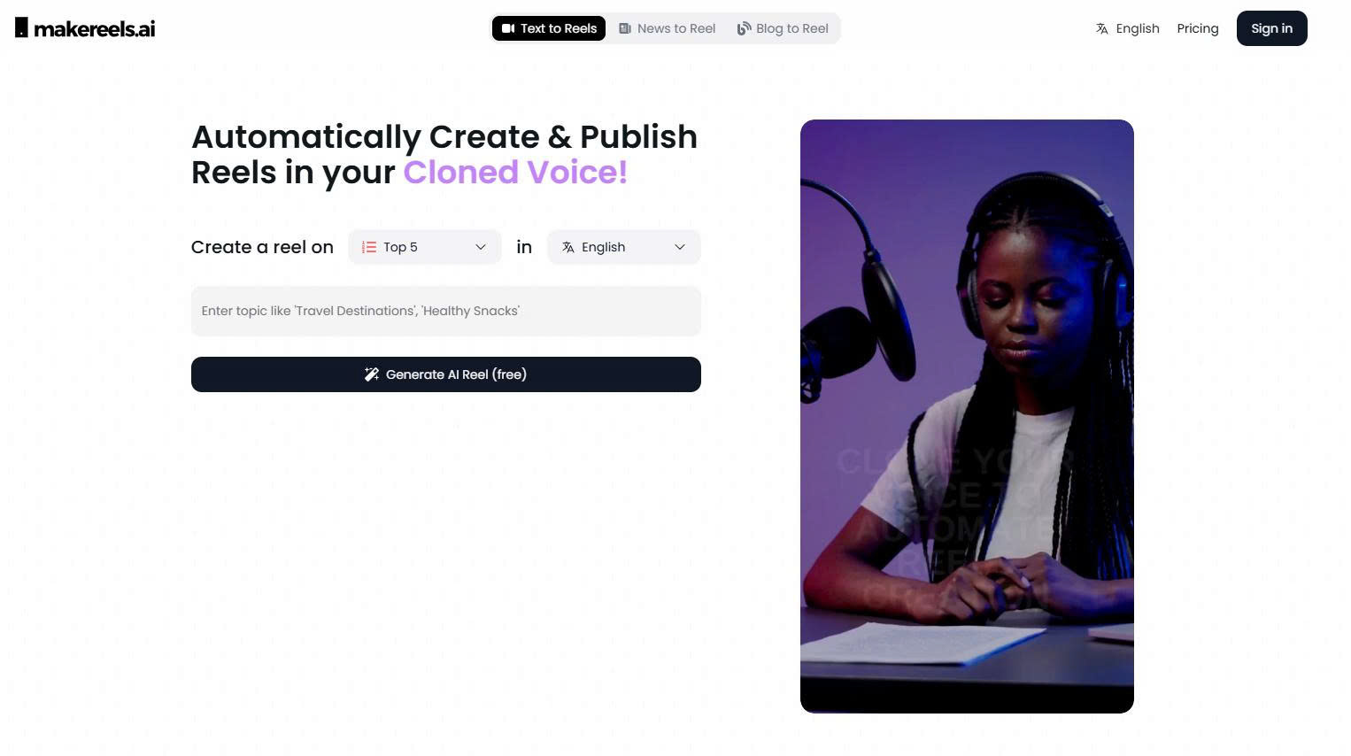
Task: Click the newspaper icon beside News to Reel
Action: (x=625, y=28)
